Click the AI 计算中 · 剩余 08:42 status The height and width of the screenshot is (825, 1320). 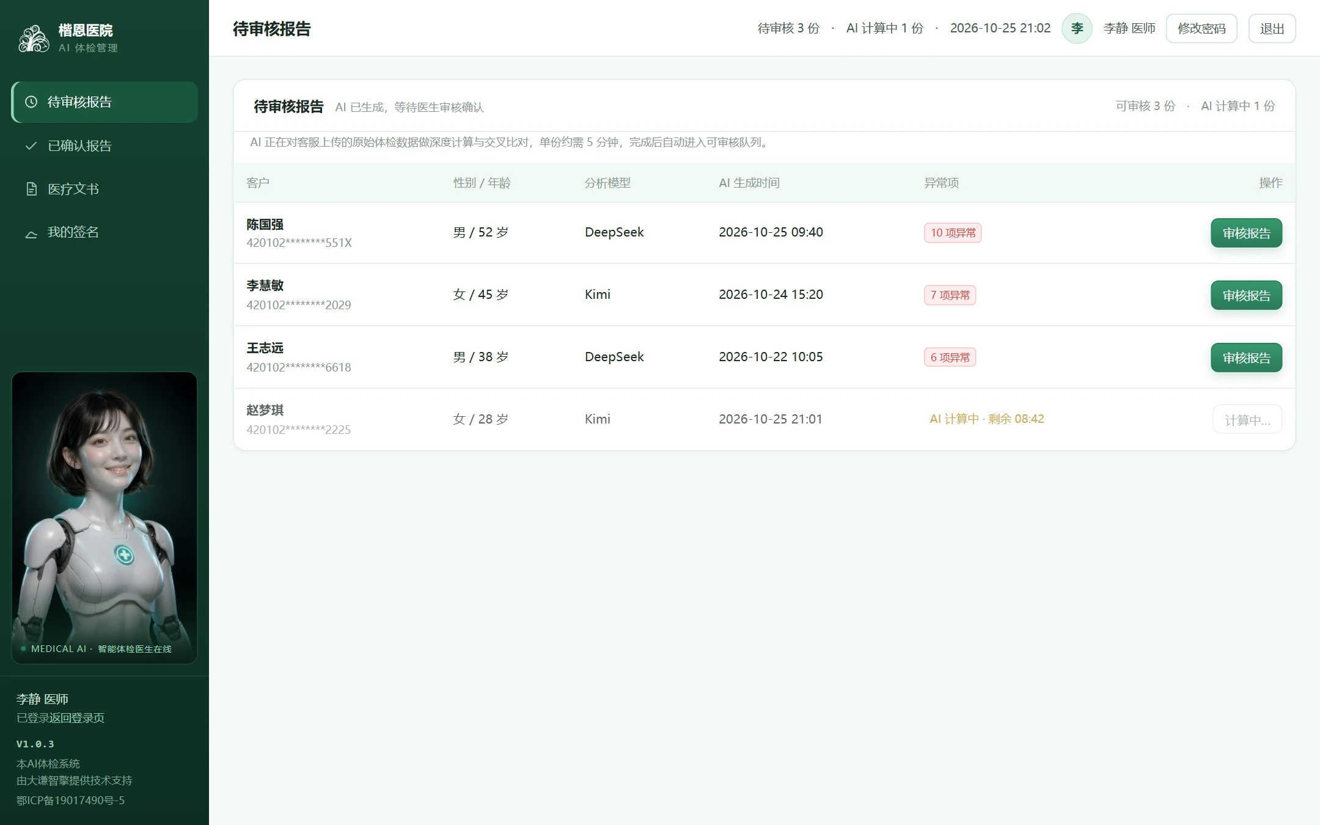point(986,419)
